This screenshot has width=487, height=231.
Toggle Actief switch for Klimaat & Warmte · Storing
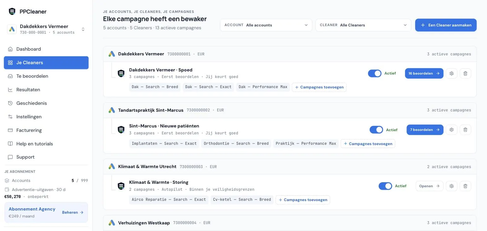pyautogui.click(x=385, y=186)
